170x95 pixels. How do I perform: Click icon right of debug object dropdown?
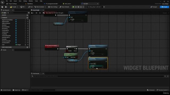(x=104, y=7)
